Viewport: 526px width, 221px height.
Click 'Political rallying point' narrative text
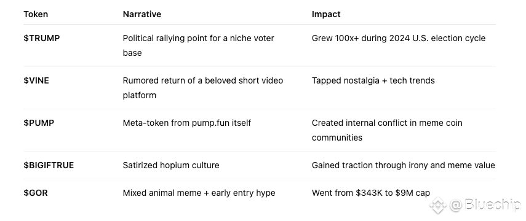pos(198,45)
